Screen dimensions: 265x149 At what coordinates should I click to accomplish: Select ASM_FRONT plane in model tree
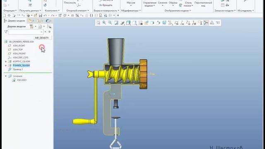(x=19, y=53)
